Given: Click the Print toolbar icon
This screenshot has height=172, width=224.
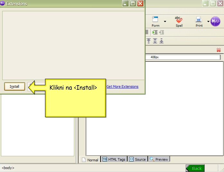Looking at the screenshot, I should click(199, 21).
